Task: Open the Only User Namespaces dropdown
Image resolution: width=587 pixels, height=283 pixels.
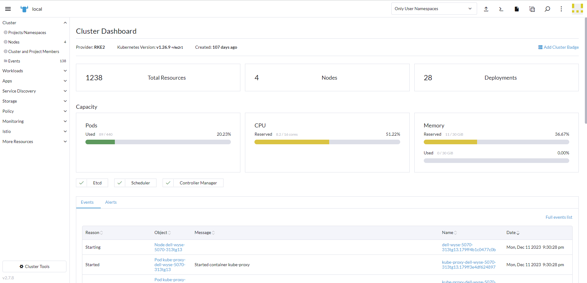Action: point(434,9)
